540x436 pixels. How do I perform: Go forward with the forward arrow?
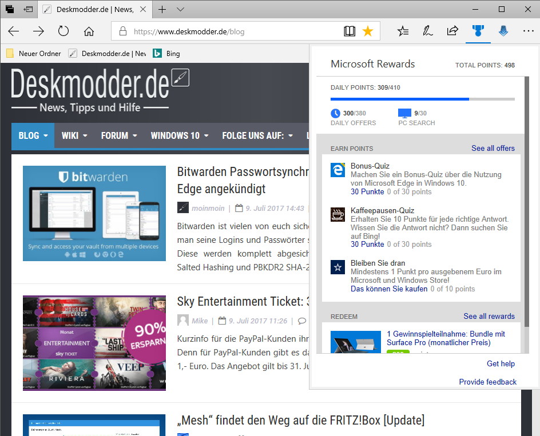38,31
